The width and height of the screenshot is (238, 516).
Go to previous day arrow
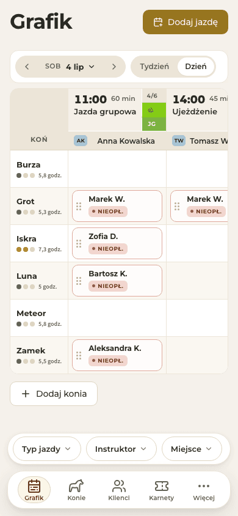[27, 67]
